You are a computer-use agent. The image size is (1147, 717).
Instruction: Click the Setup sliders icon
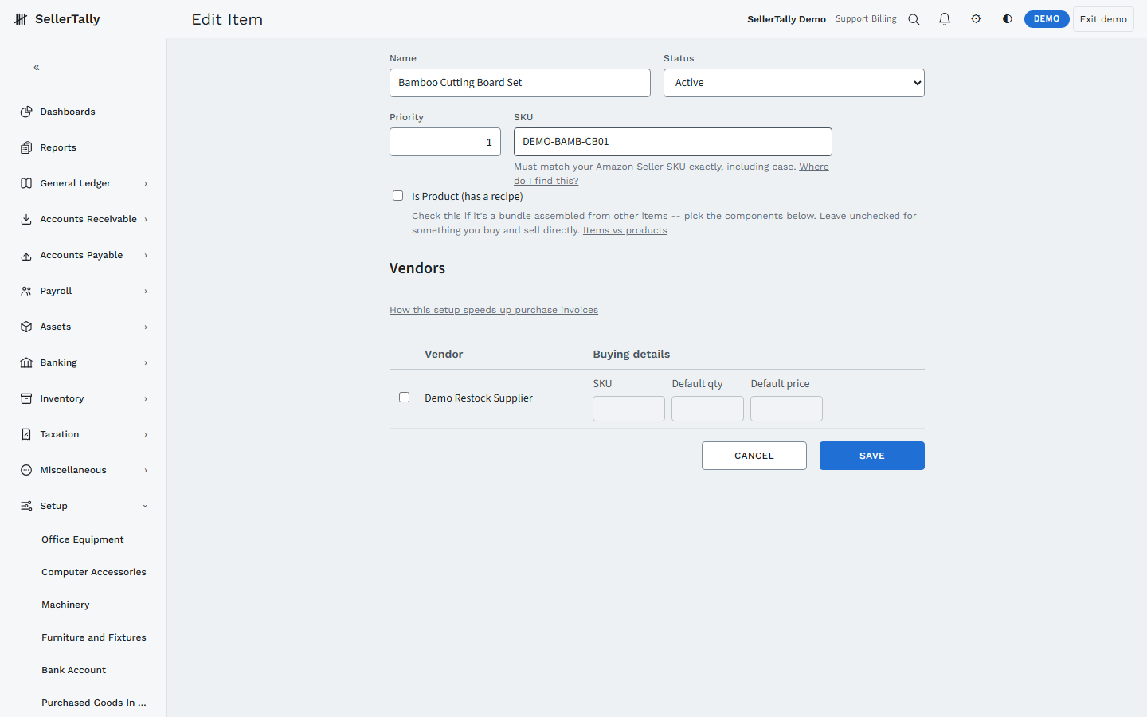[26, 506]
